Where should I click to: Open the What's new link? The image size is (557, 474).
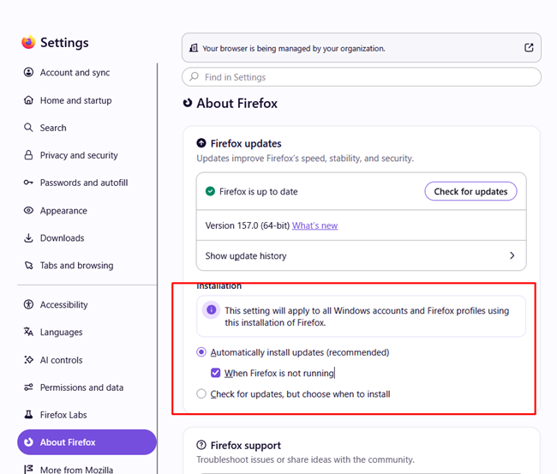pos(314,225)
